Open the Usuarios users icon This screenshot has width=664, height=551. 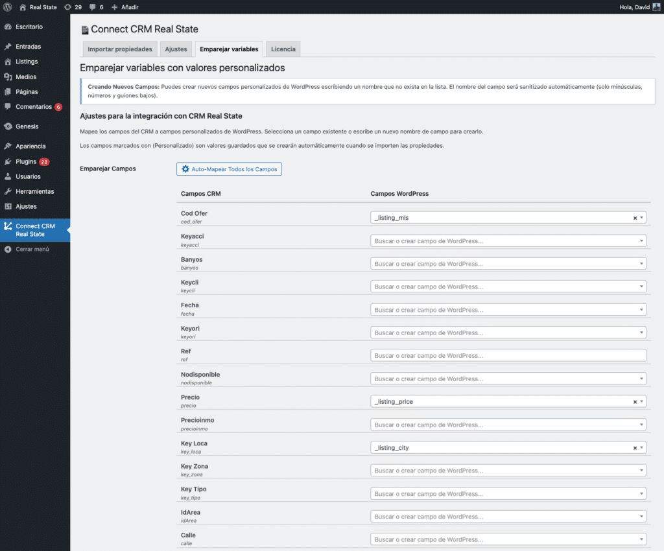click(6, 176)
